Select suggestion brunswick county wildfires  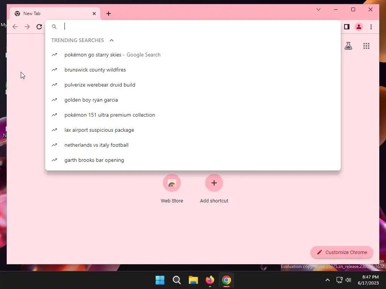click(x=193, y=70)
